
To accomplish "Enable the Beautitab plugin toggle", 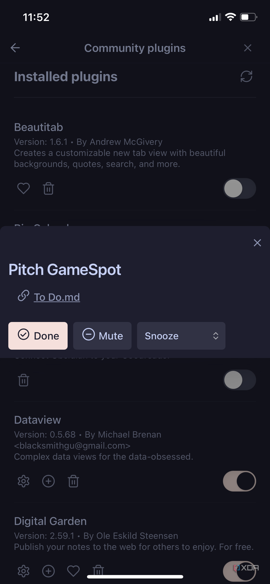I will click(239, 189).
